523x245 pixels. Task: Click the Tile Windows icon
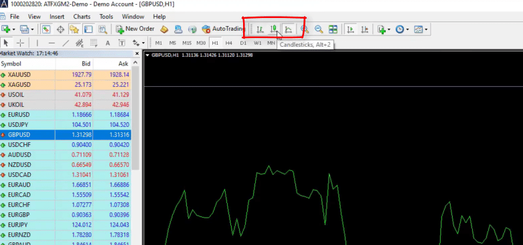333,29
